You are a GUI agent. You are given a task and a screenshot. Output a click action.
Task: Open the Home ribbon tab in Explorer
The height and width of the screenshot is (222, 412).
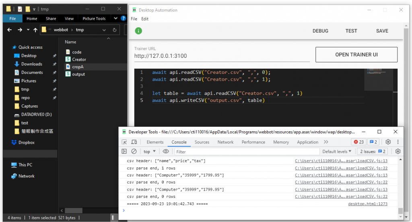[32, 18]
